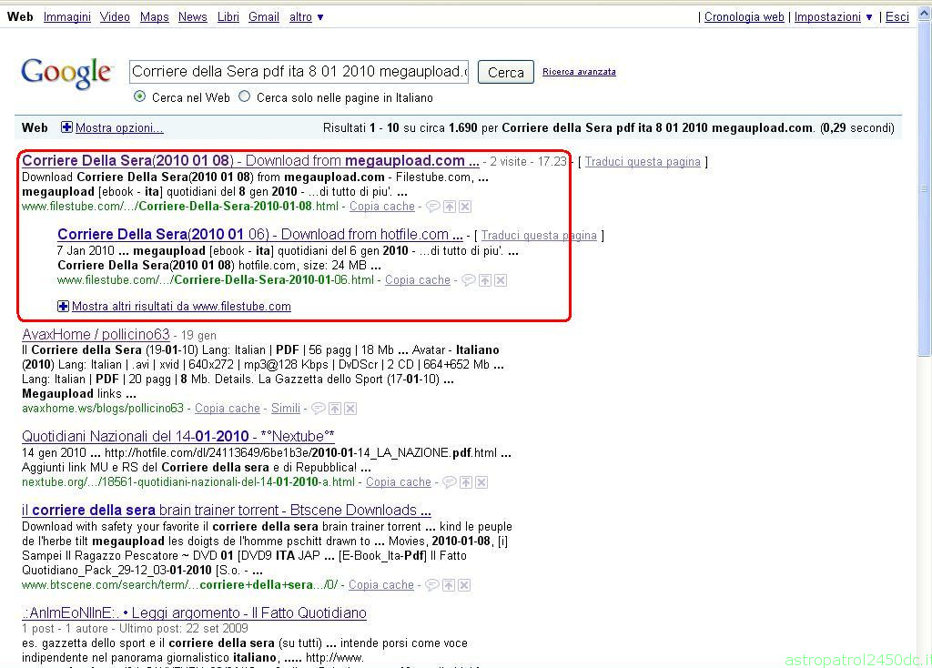Click the 'Risultati 1 - 10 su circa 1.690' text

[400, 127]
